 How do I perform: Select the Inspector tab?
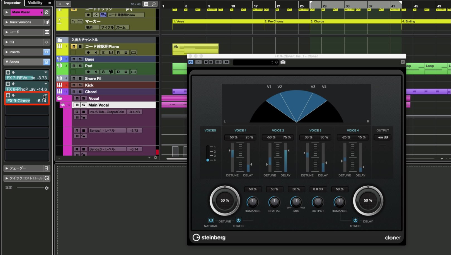click(12, 3)
